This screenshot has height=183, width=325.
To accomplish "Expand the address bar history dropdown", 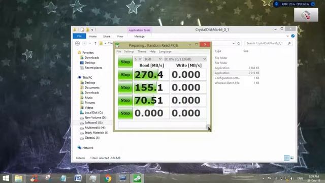I will [234, 43].
